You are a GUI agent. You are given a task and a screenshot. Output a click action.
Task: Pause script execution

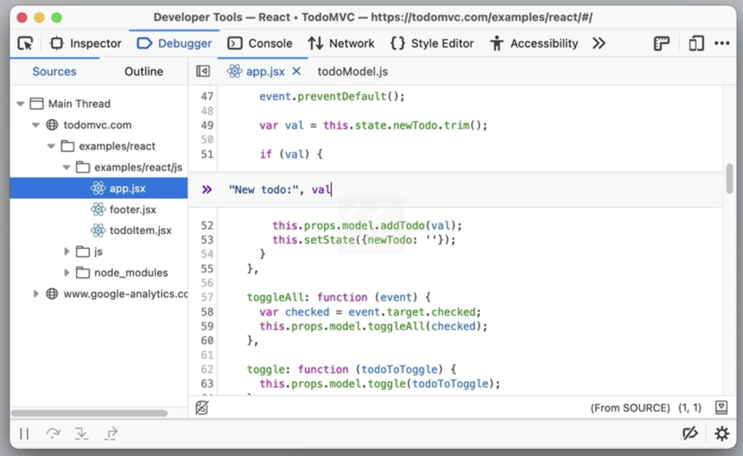pyautogui.click(x=24, y=433)
